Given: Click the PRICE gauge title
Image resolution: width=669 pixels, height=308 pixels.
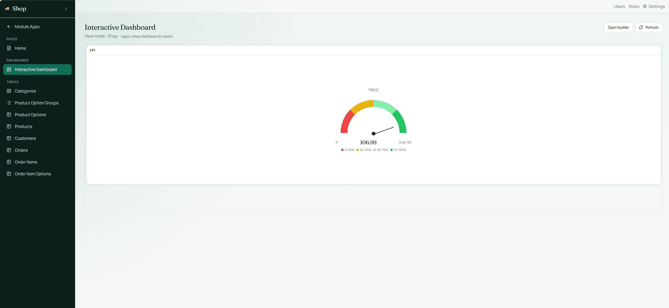Looking at the screenshot, I should (x=373, y=90).
